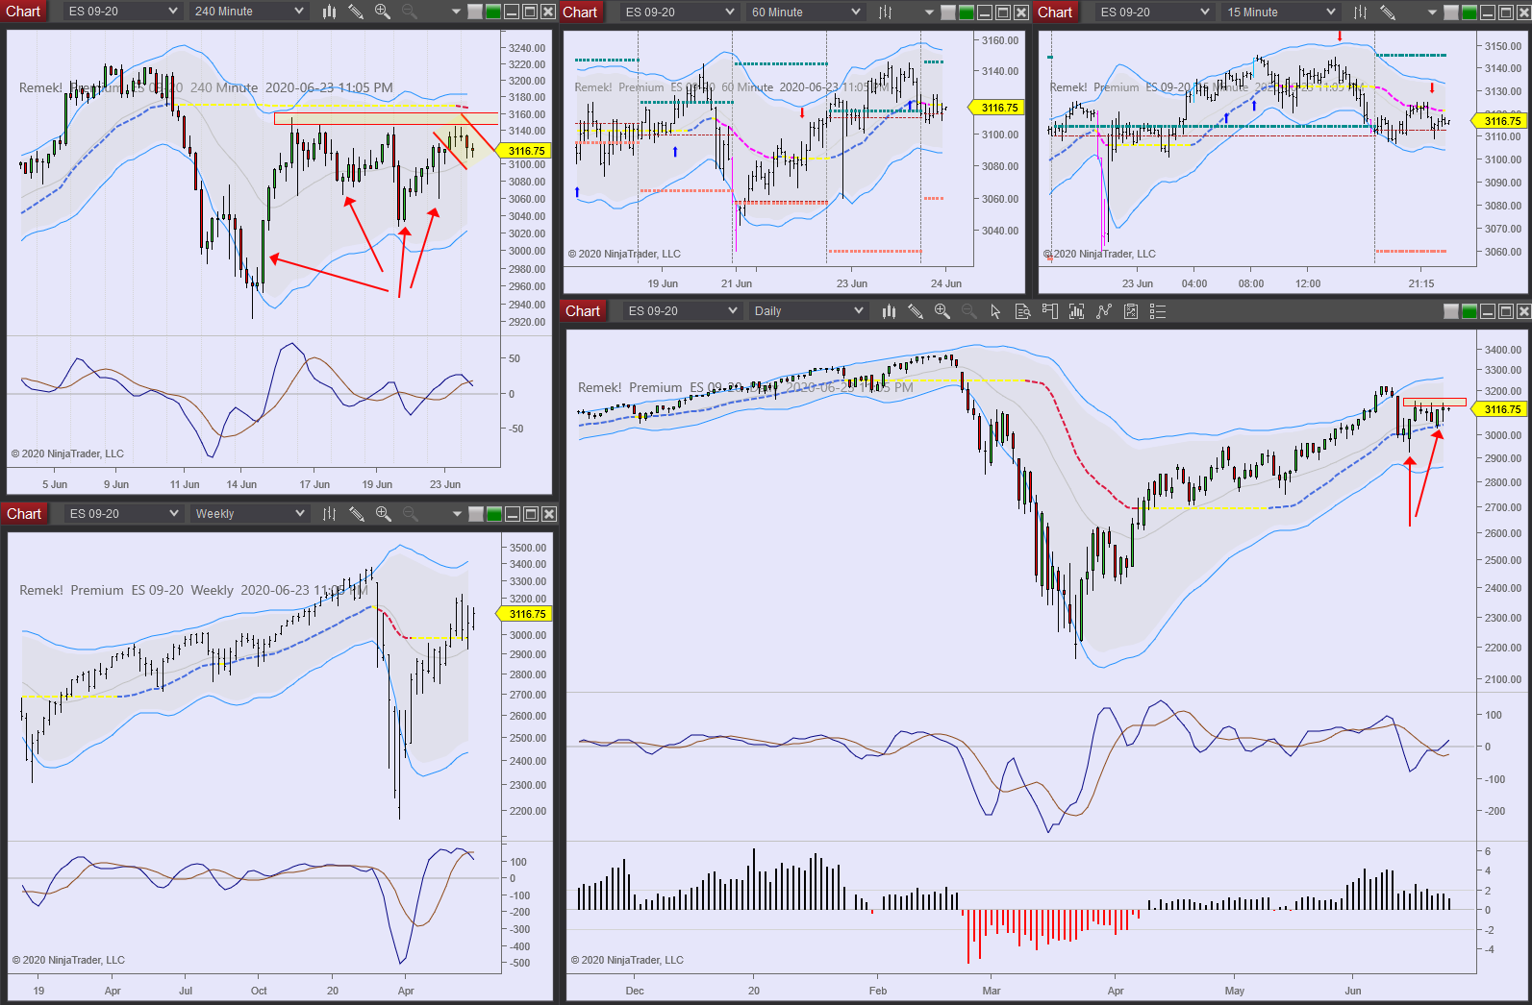Toggle gray instrument link in 240 Minute chart
Image resolution: width=1532 pixels, height=1005 pixels.
[475, 12]
